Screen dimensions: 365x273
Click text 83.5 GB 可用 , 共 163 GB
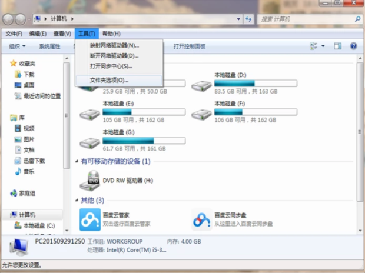point(246,91)
